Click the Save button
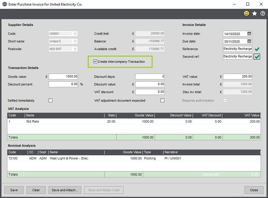The image size is (268, 198). point(14,190)
